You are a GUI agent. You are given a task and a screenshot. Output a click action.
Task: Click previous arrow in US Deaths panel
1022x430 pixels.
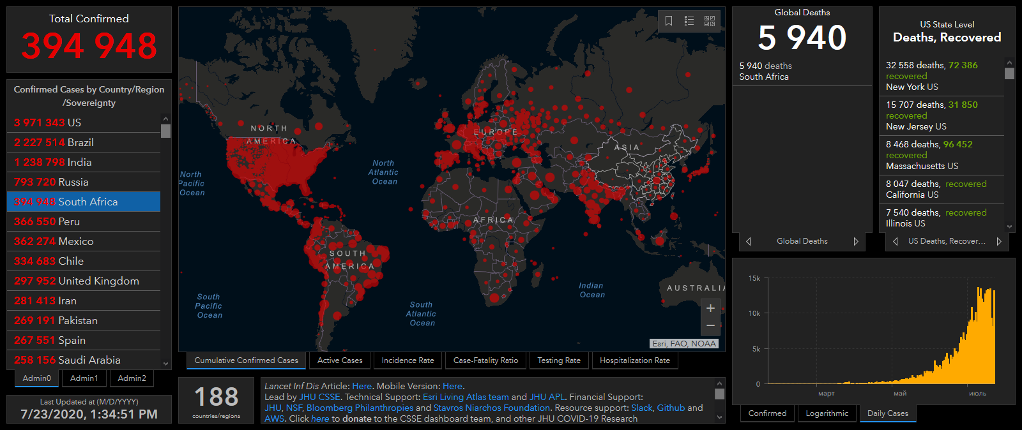[896, 241]
